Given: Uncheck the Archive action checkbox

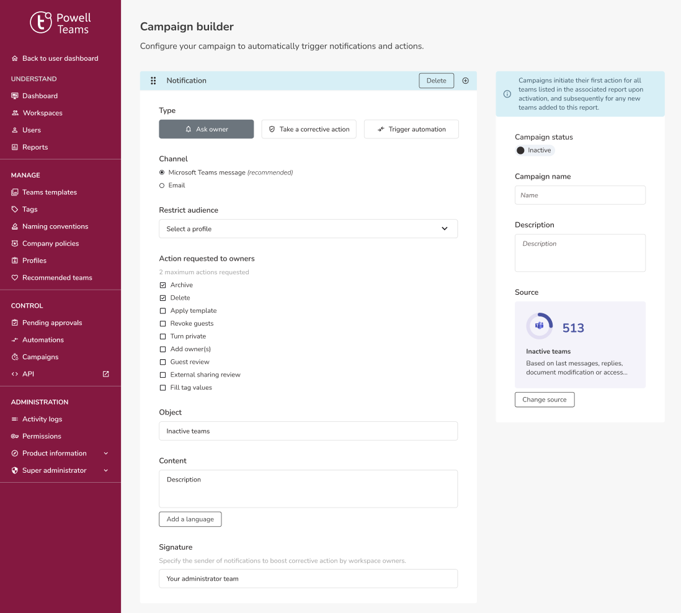Looking at the screenshot, I should 163,285.
